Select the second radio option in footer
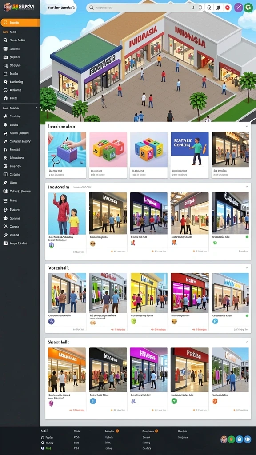Image resolution: width=256 pixels, height=455 pixels. click(43, 443)
